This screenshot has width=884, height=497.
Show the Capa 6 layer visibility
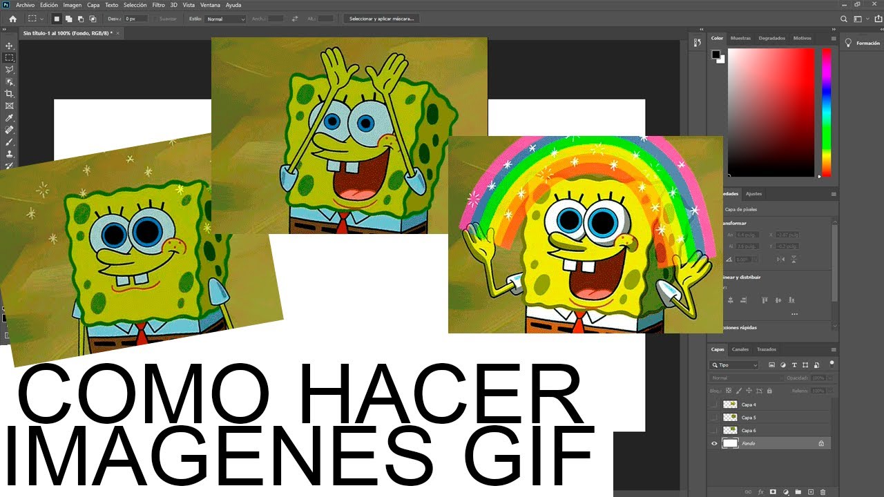click(714, 430)
